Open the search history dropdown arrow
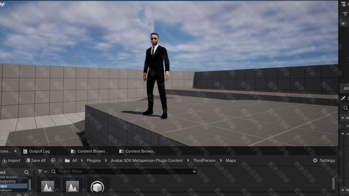Image resolution: width=349 pixels, height=196 pixels. click(x=194, y=171)
